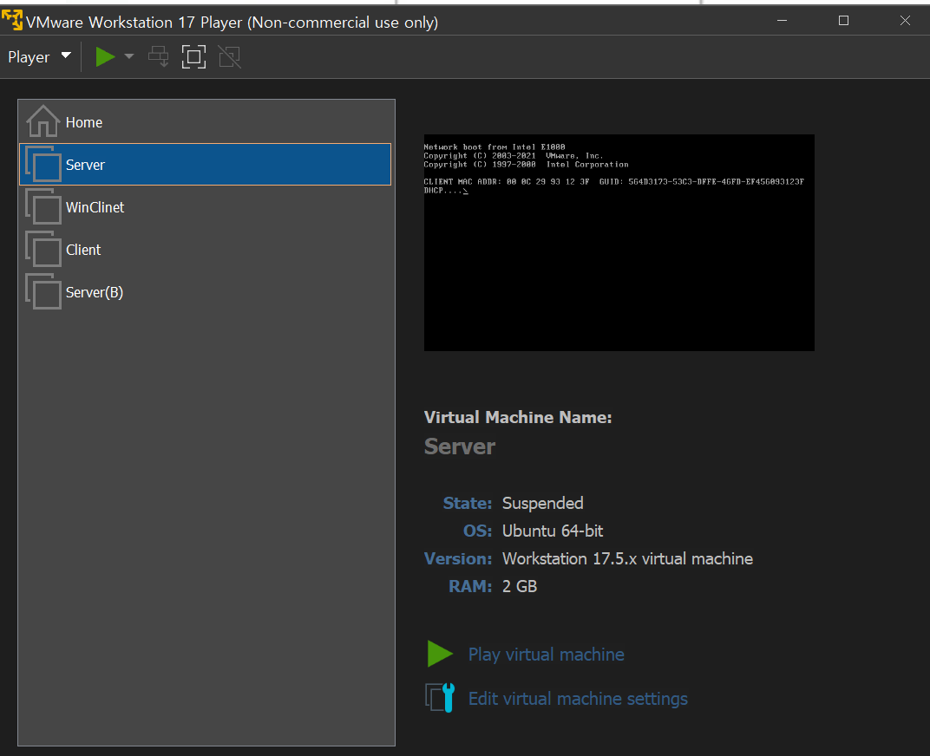Enter full screen mode icon
930x756 pixels.
tap(194, 57)
